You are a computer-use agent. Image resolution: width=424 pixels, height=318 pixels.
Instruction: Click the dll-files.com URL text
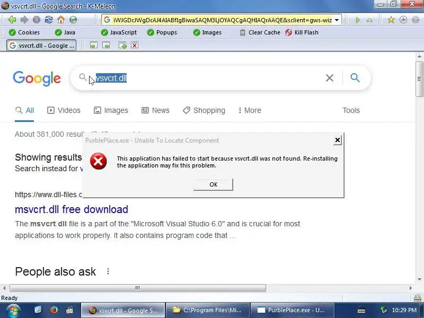pyautogui.click(x=48, y=195)
